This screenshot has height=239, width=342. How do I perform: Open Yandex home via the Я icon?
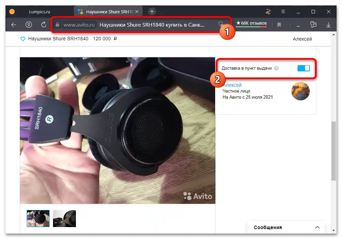coord(29,25)
